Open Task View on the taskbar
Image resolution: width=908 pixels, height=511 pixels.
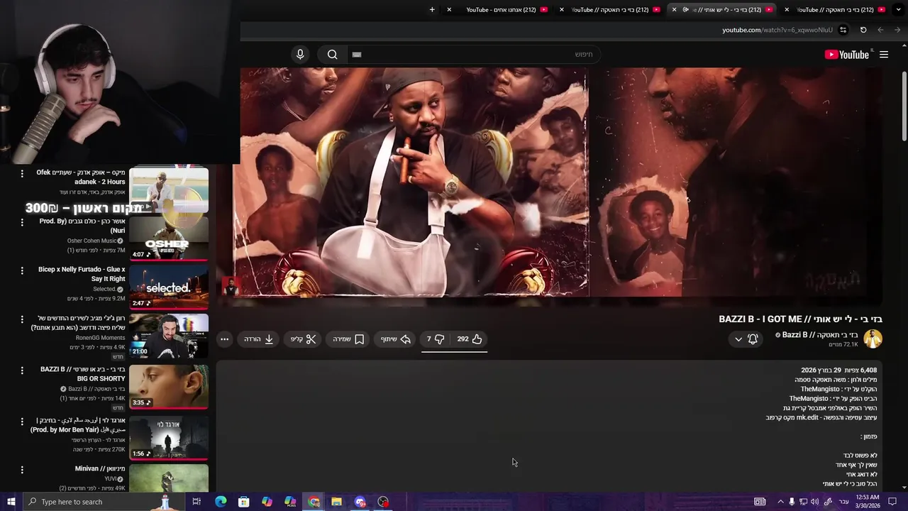click(x=196, y=502)
